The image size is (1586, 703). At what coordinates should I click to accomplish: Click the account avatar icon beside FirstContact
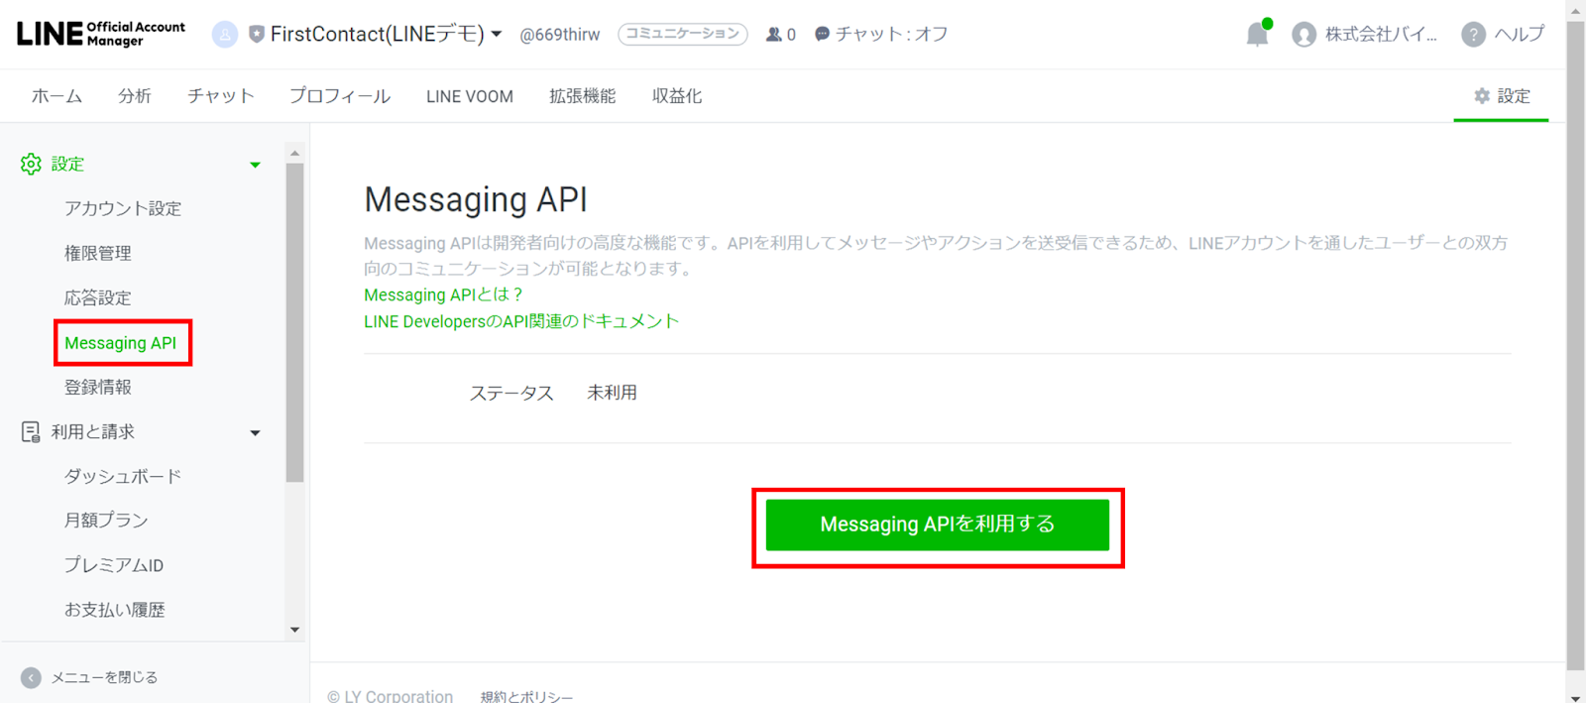225,35
